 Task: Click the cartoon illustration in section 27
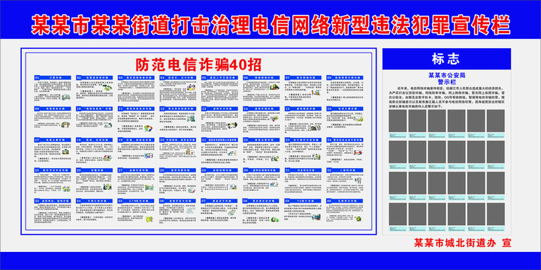[149, 187]
